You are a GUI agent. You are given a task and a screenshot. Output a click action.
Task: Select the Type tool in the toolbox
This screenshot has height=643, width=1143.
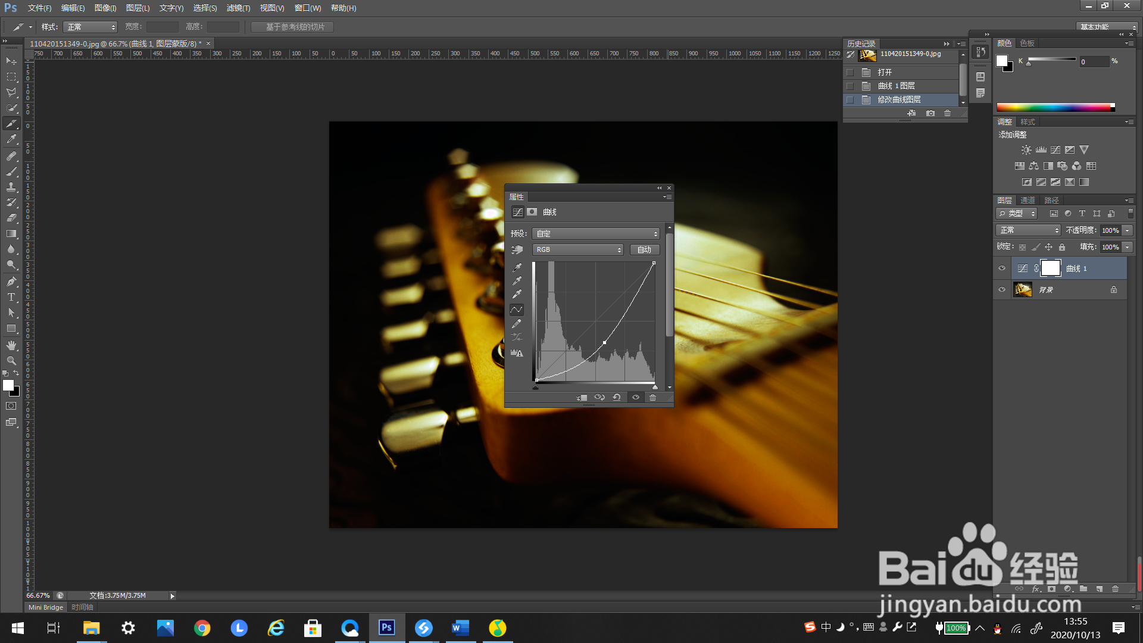11,297
